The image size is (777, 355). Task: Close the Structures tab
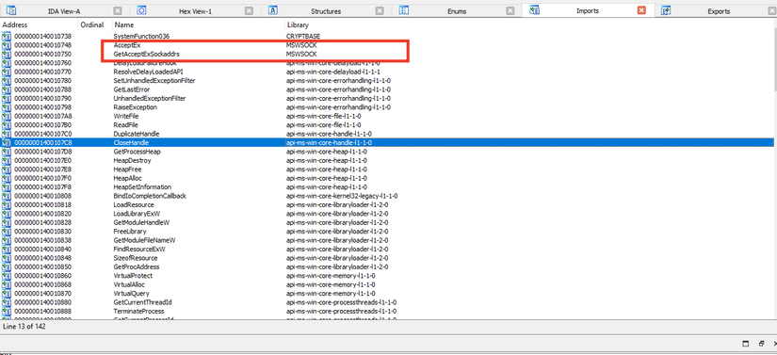click(380, 11)
